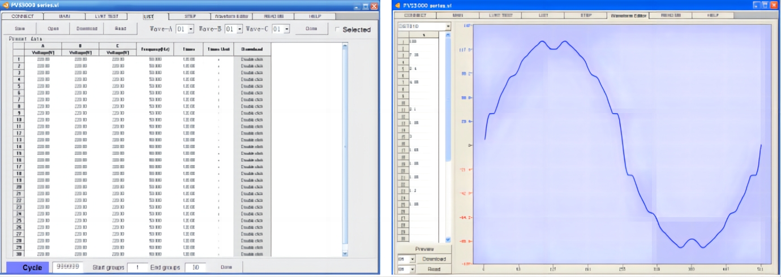Click the End groups input field
Screen dimensions: 781x277
(x=195, y=267)
